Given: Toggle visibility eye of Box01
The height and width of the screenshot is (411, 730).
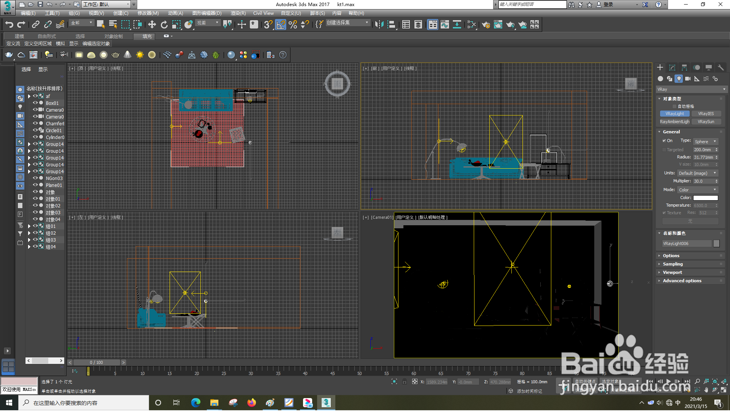Looking at the screenshot, I should coord(35,103).
